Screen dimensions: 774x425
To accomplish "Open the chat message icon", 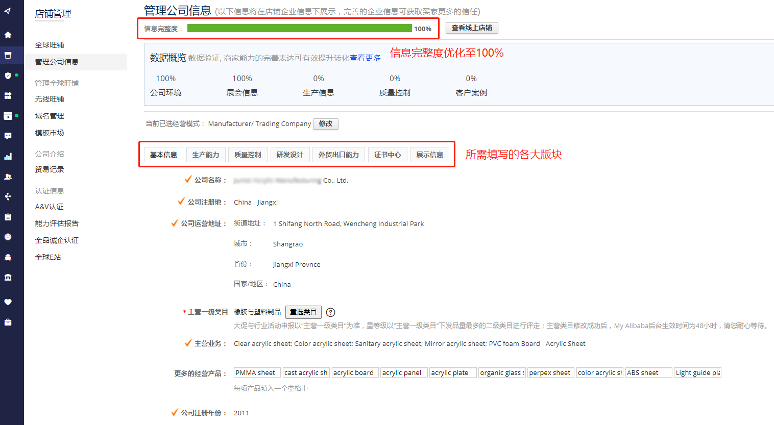I will pos(8,136).
